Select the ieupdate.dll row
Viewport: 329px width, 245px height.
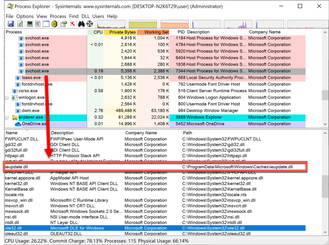tap(16, 167)
